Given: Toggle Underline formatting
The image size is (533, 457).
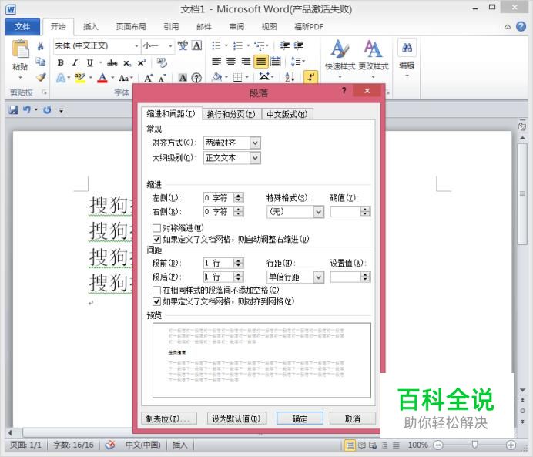Looking at the screenshot, I should tap(90, 62).
